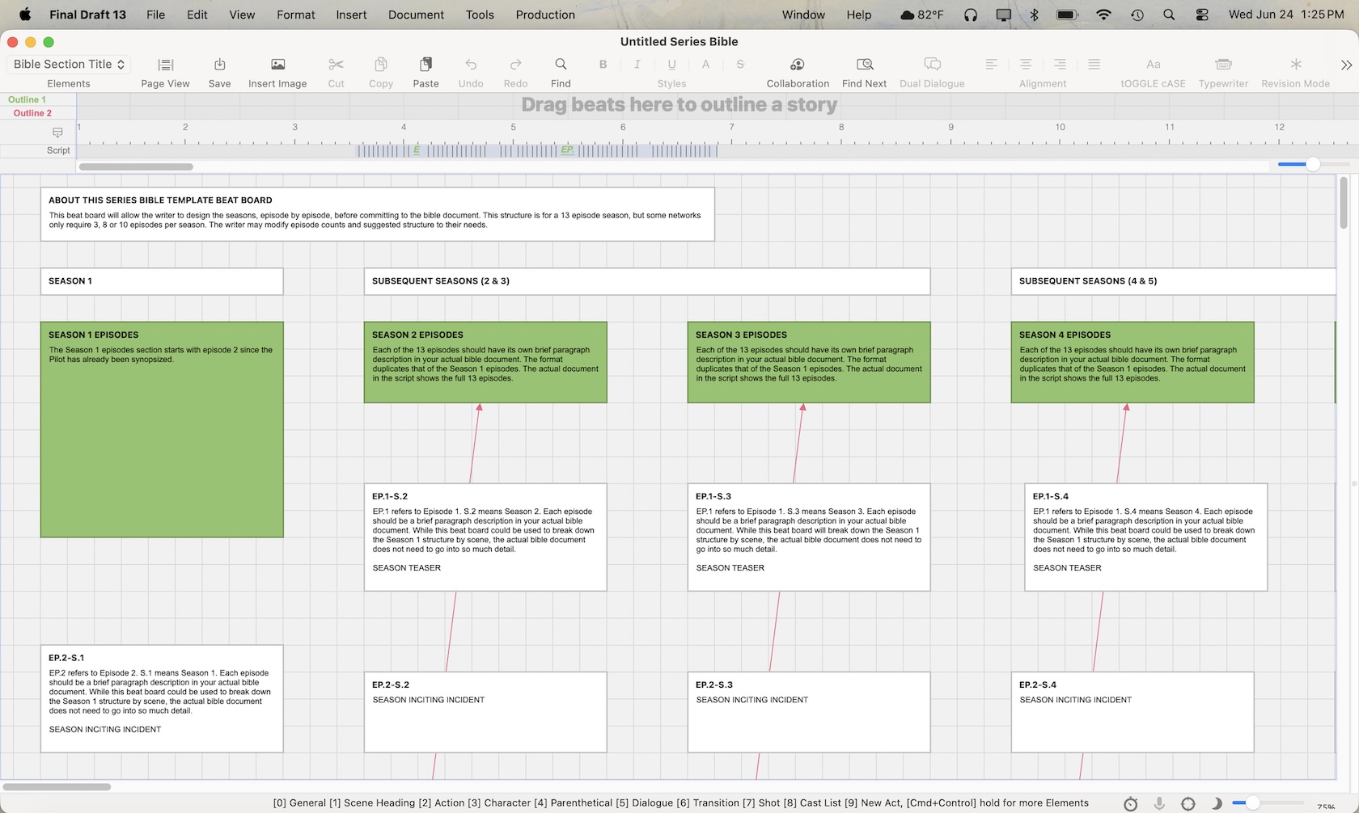Image resolution: width=1359 pixels, height=813 pixels.
Task: Open Spotlight search in menu bar
Action: 1169,15
